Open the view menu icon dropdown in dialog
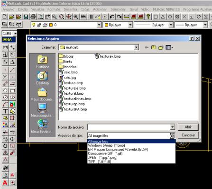Screen dimensions: 212x189 coord(169,47)
